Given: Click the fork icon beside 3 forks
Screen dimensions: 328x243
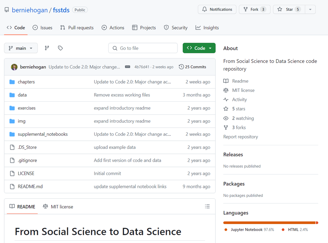Looking at the screenshot, I should [226, 127].
